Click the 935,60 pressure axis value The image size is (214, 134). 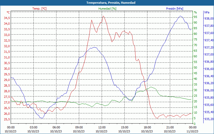click(x=209, y=105)
